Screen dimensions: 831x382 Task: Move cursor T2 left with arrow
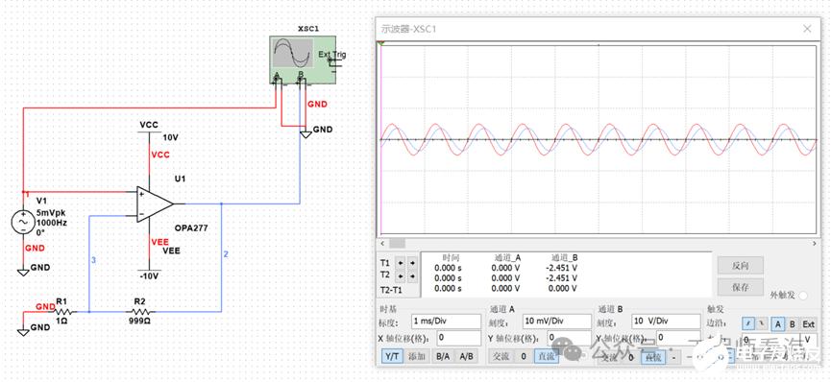coord(402,276)
